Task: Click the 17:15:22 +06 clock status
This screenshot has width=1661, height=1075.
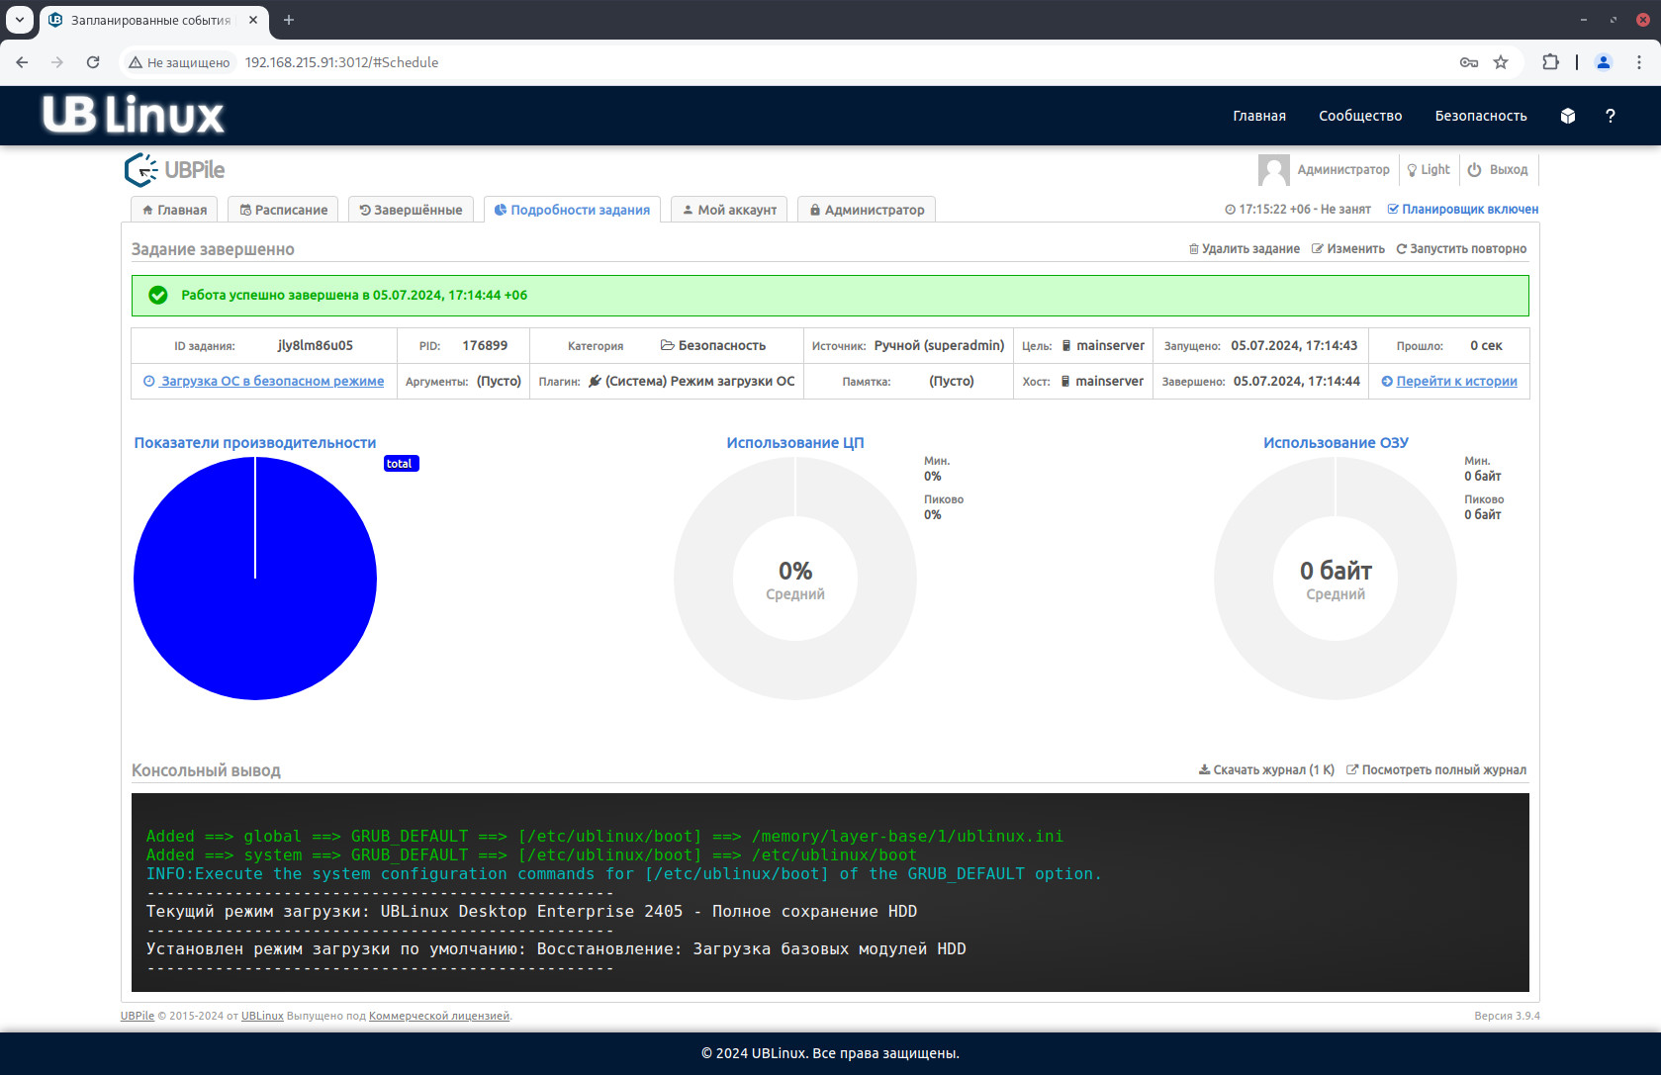Action: tap(1298, 210)
